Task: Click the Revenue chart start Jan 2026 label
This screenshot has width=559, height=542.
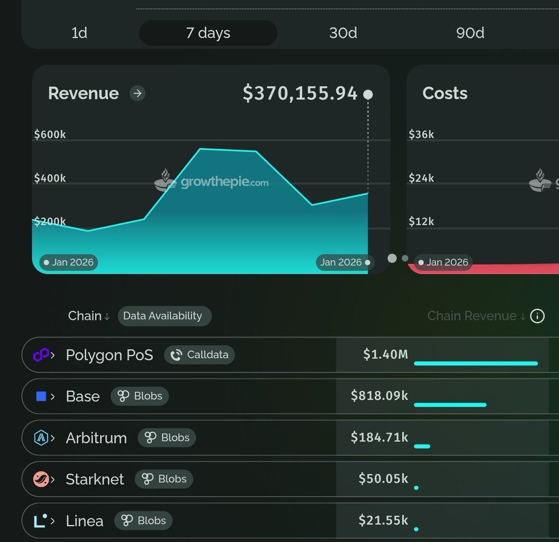Action: pyautogui.click(x=68, y=263)
